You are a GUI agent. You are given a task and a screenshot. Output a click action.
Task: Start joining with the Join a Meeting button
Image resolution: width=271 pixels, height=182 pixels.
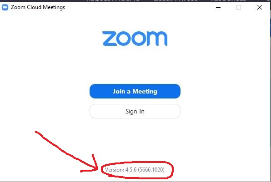coord(135,91)
